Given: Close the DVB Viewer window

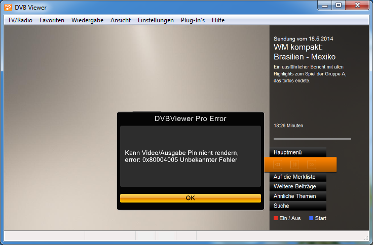Looking at the screenshot, I should tap(357, 6).
